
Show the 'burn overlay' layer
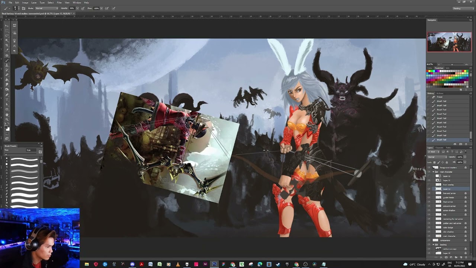(x=429, y=185)
